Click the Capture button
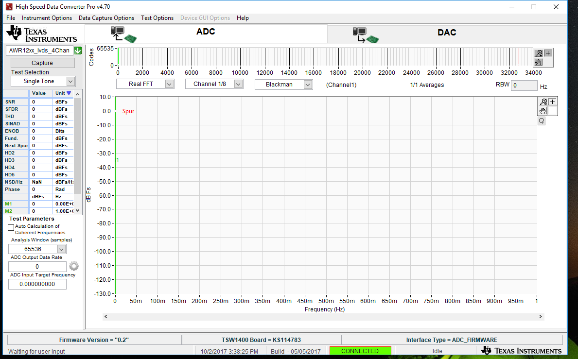The width and height of the screenshot is (578, 359). point(42,63)
